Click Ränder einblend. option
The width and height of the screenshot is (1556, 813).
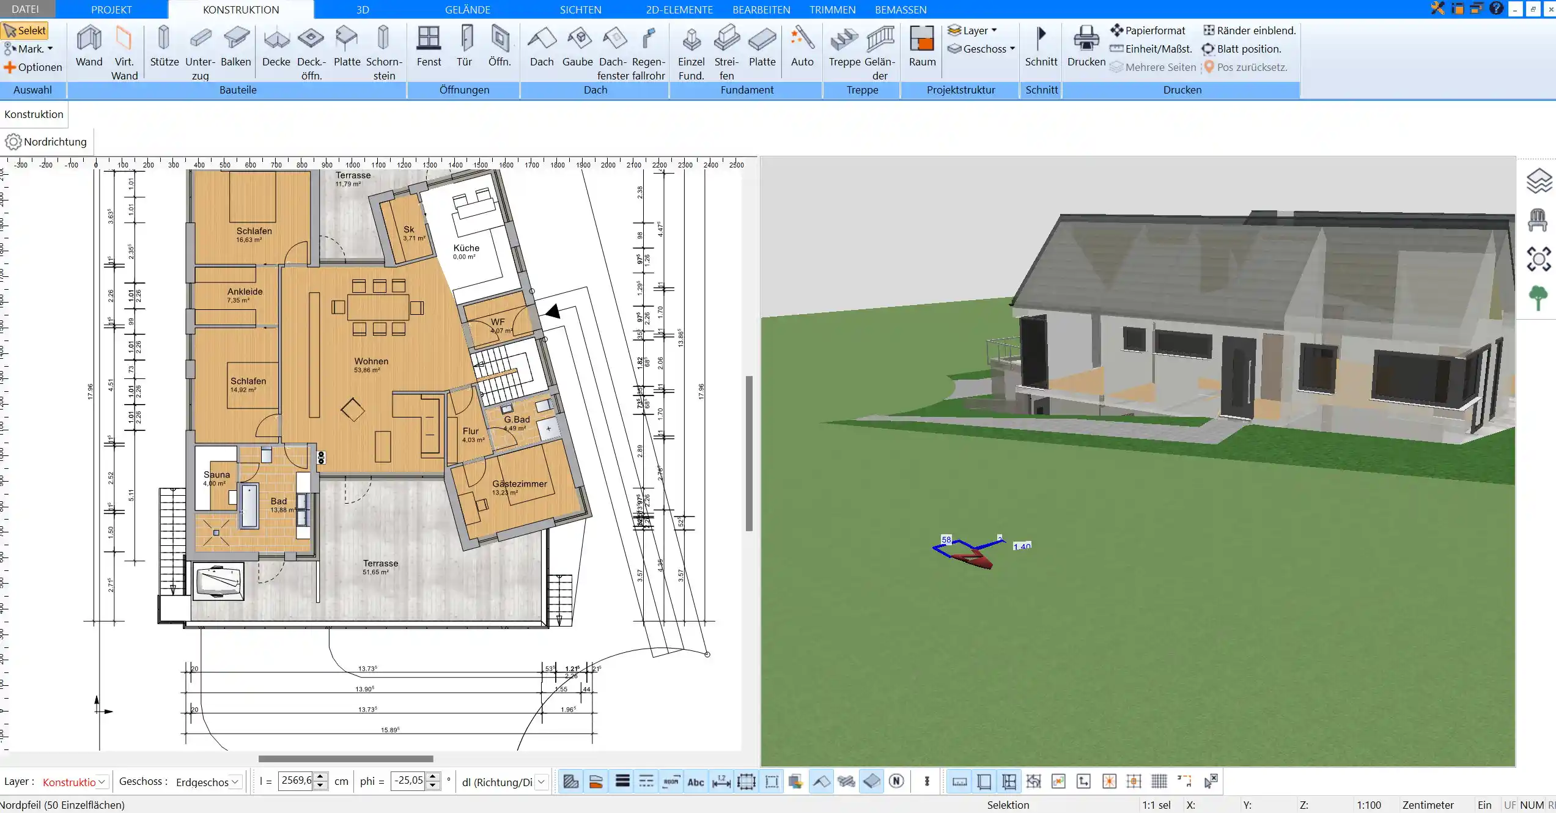click(x=1249, y=31)
